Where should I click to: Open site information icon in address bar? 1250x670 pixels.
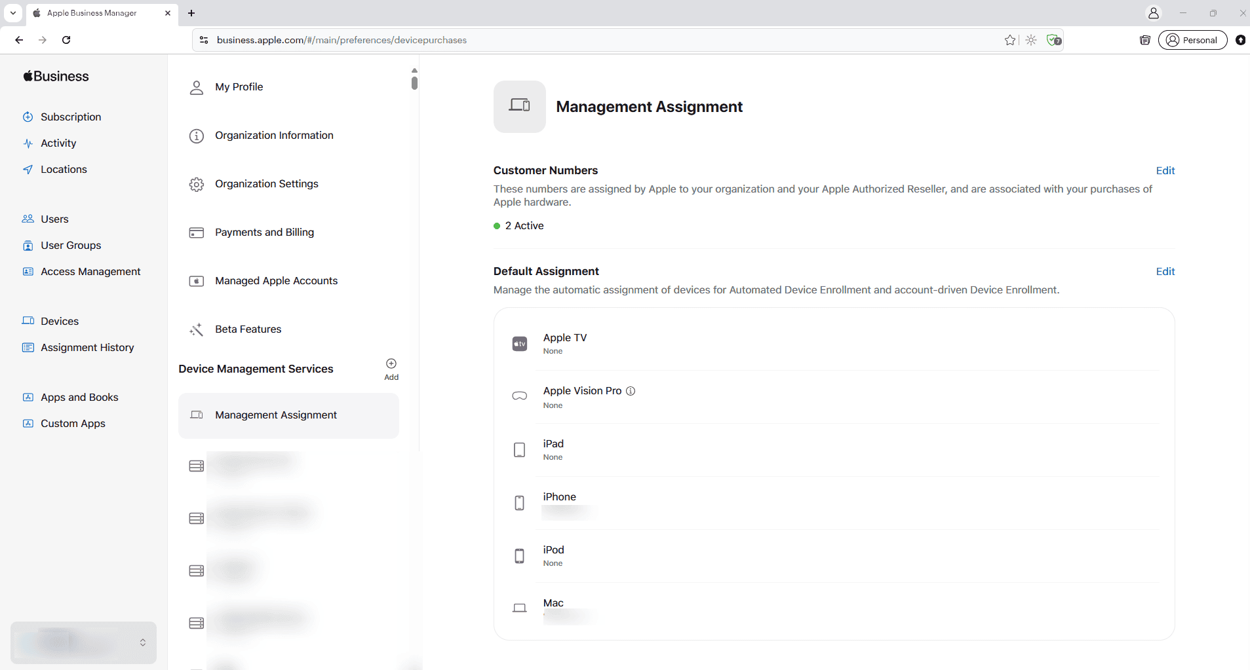pyautogui.click(x=204, y=40)
